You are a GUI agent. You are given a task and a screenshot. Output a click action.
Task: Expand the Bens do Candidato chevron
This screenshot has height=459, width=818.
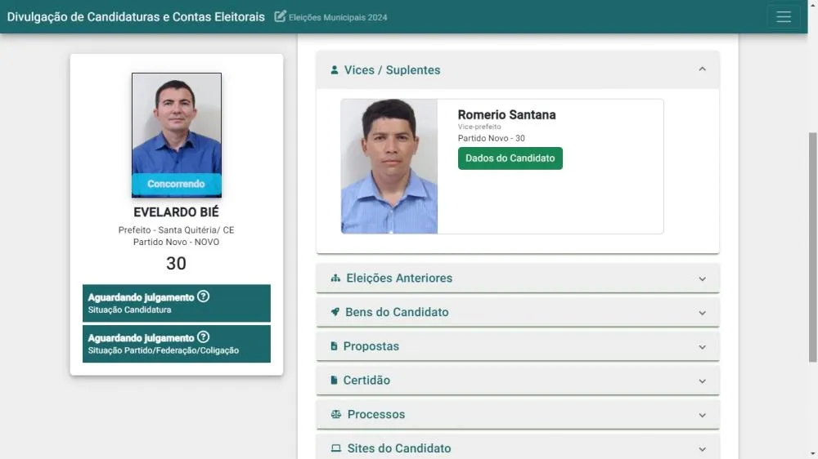(702, 313)
